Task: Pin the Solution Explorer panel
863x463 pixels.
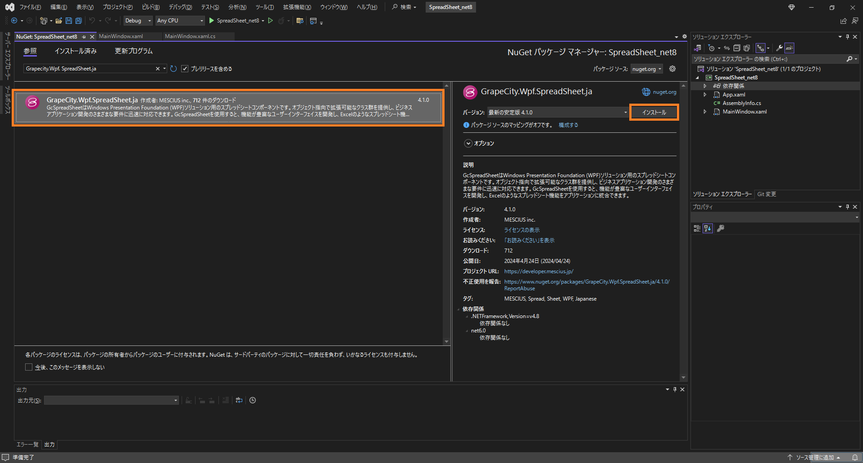Action: coord(848,37)
